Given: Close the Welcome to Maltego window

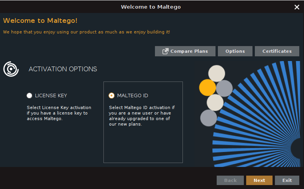Looking at the screenshot, I should click(x=297, y=7).
